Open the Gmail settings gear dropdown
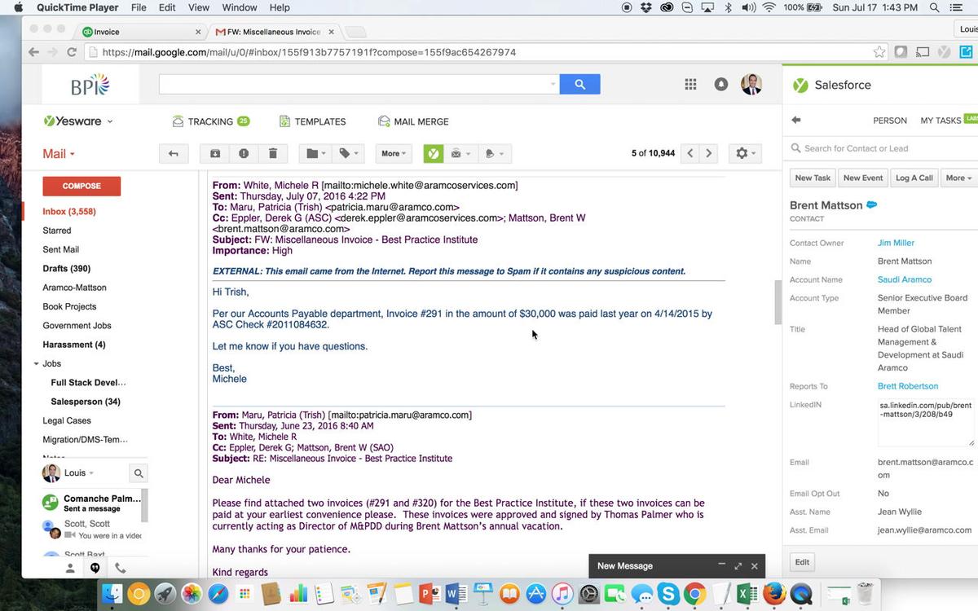 746,153
